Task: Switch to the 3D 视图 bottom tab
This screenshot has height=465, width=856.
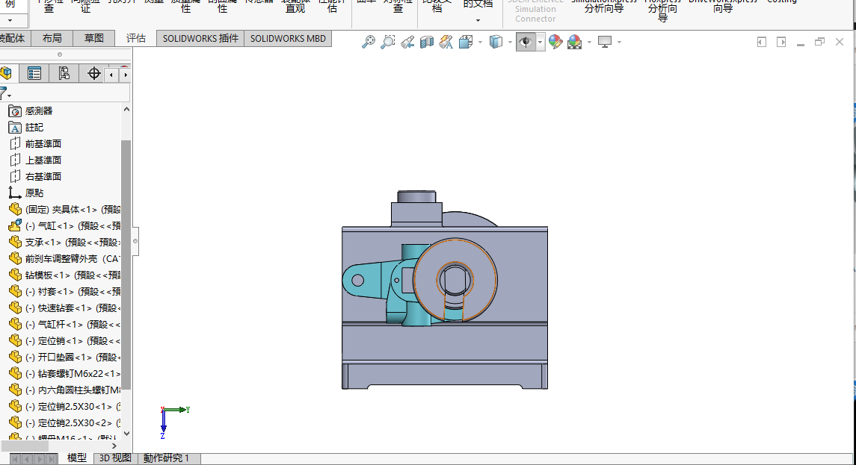Action: pos(115,458)
